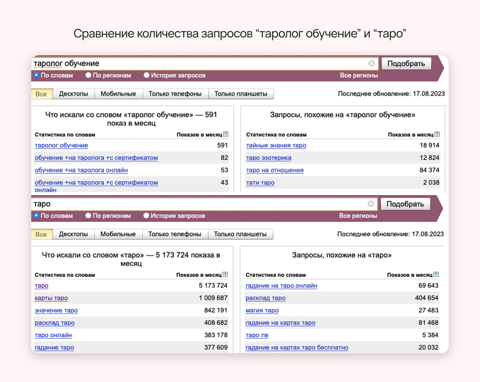Click 'обучение +на таролога онлайн' link
This screenshot has width=480, height=382.
coord(81,170)
